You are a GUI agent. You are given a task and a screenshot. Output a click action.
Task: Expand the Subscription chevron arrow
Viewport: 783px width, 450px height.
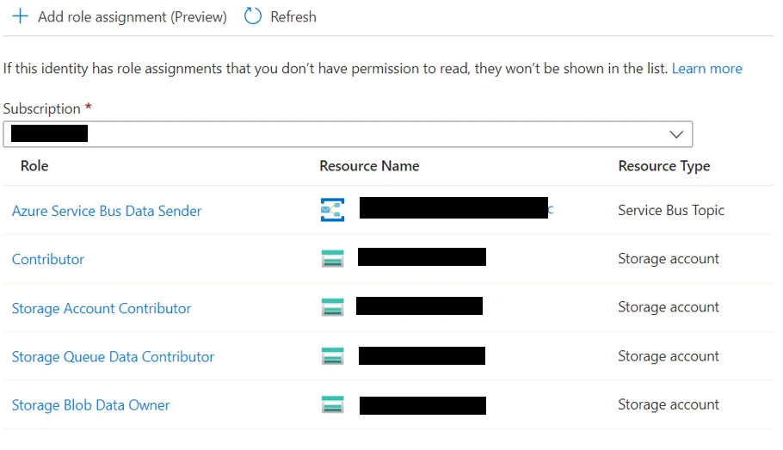click(676, 134)
